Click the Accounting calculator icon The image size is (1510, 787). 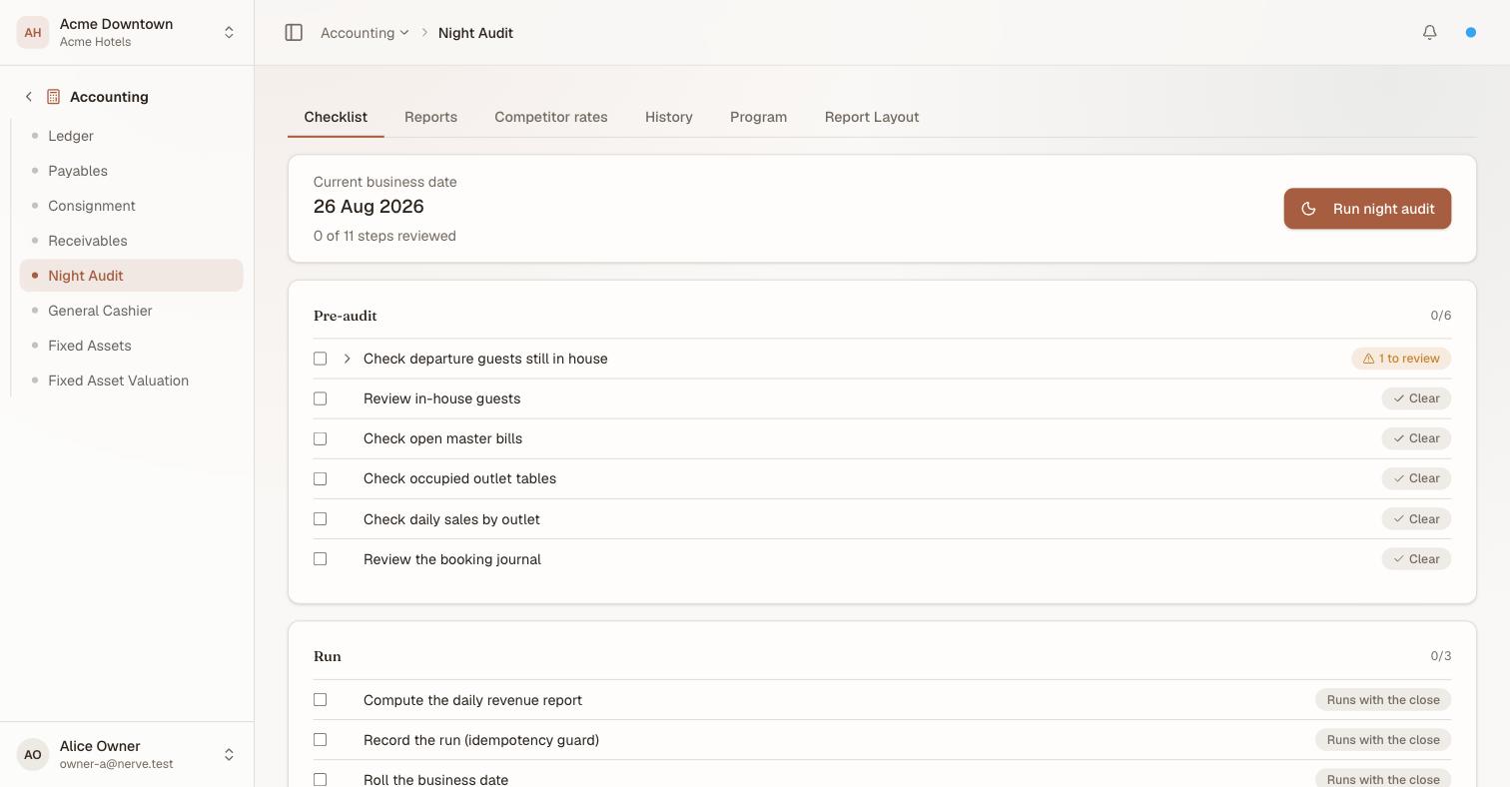tap(54, 97)
